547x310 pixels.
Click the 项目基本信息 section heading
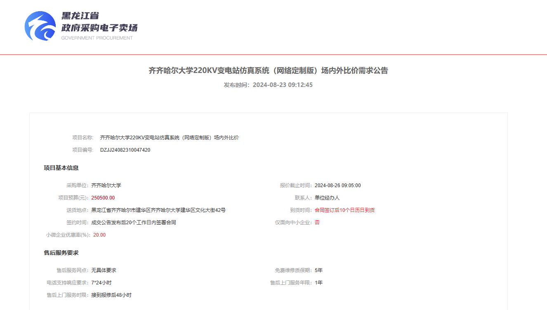[61, 168]
